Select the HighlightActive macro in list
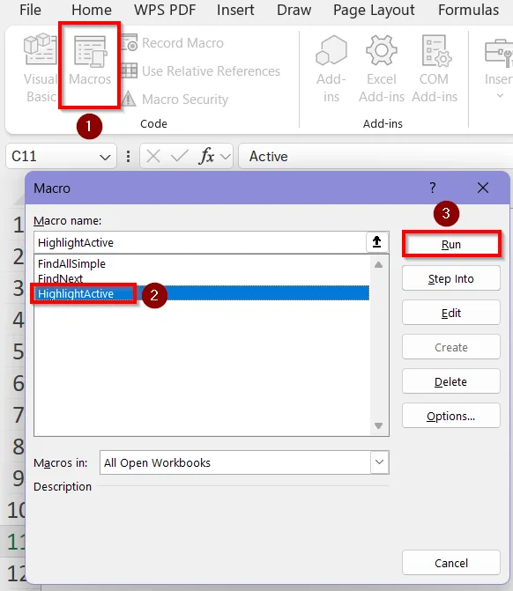 [202, 293]
